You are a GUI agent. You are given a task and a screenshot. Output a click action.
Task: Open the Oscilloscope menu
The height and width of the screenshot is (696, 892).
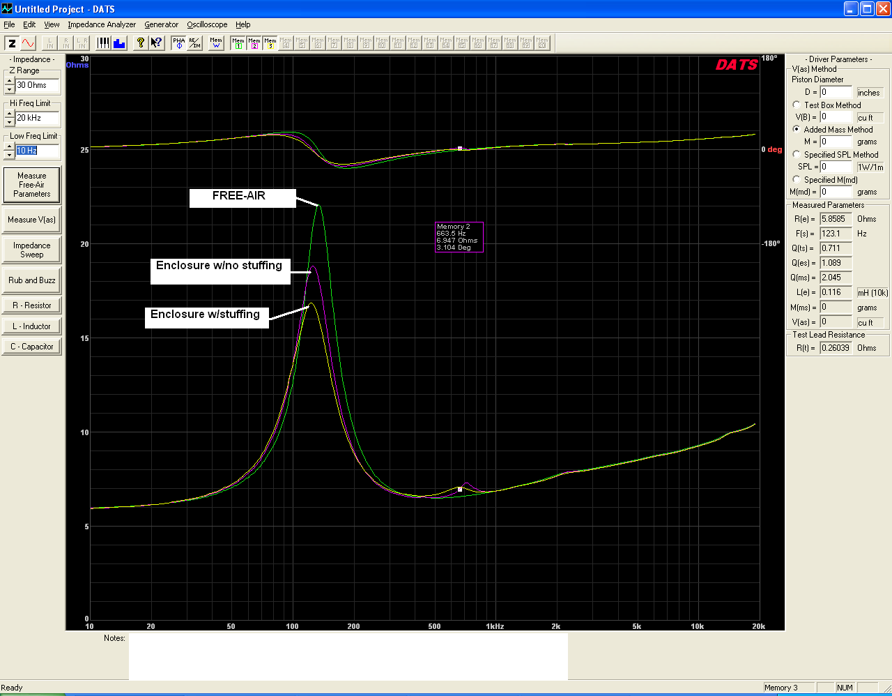pyautogui.click(x=207, y=24)
